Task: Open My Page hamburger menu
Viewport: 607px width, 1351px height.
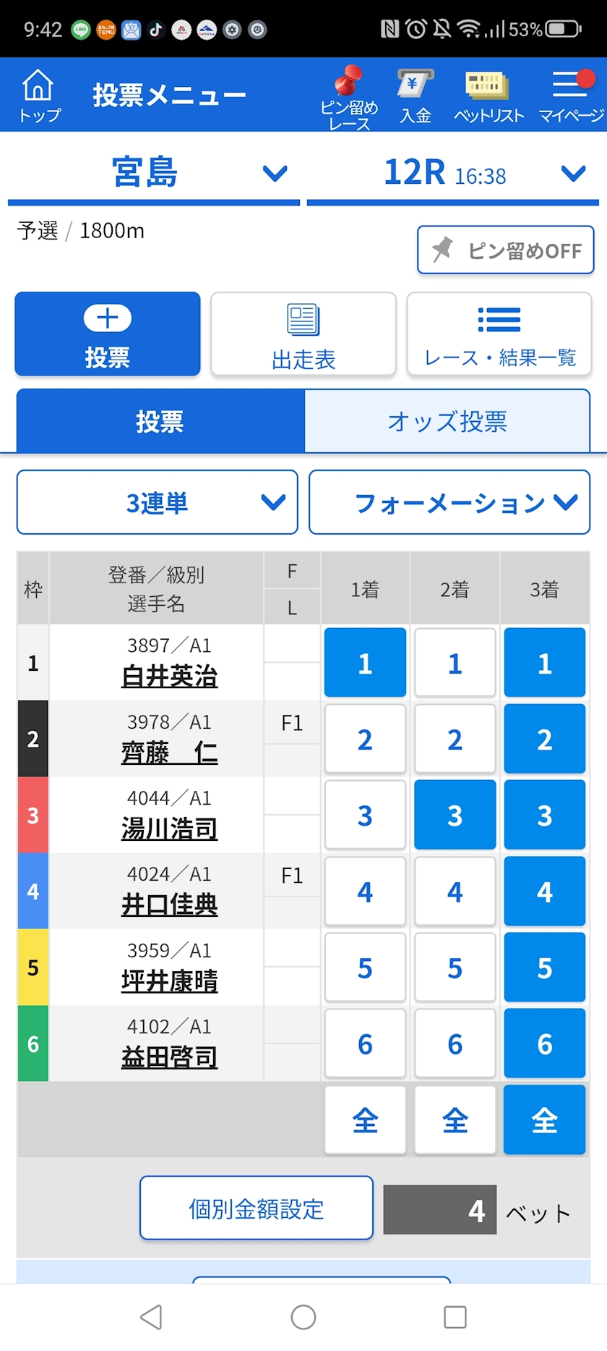Action: pyautogui.click(x=571, y=96)
